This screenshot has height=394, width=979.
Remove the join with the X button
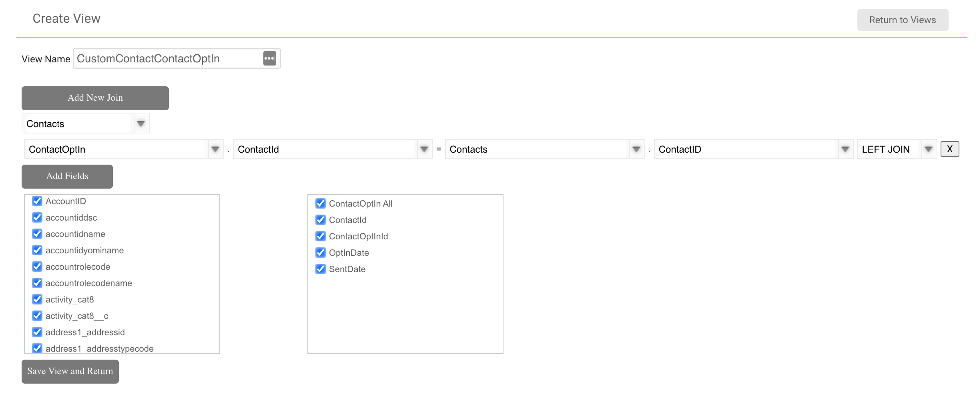949,149
